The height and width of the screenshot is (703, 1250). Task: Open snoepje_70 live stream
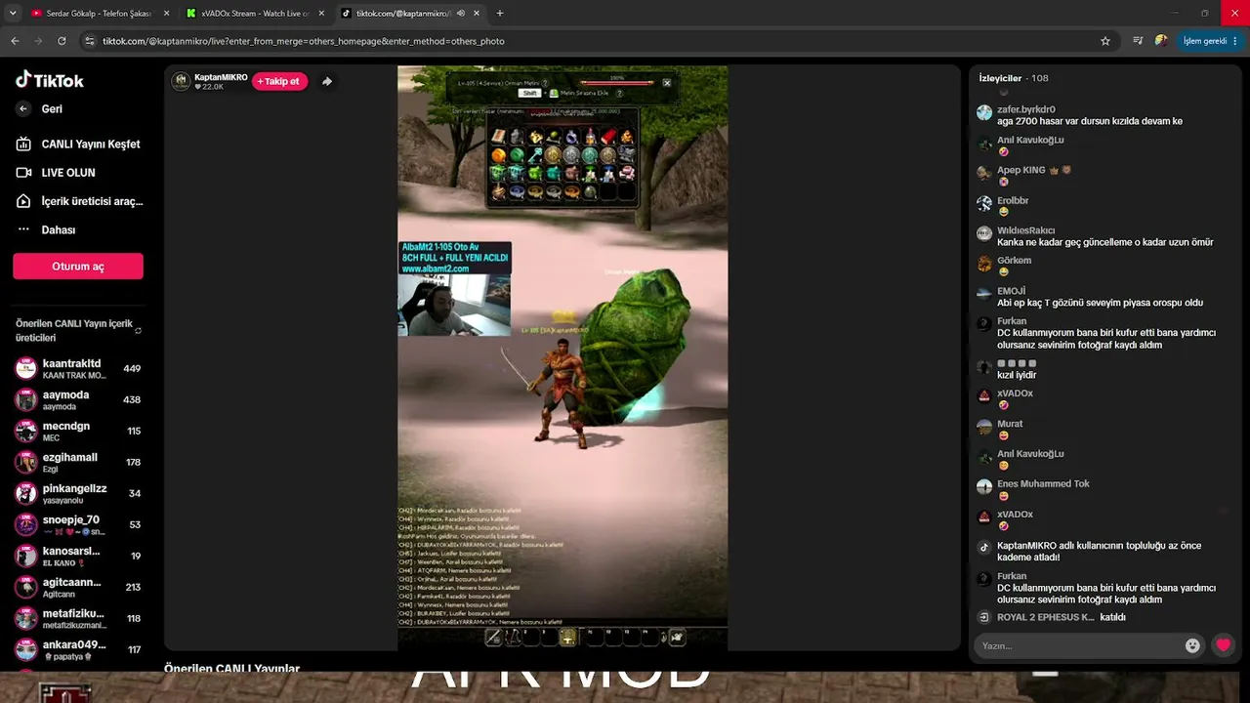(78, 524)
